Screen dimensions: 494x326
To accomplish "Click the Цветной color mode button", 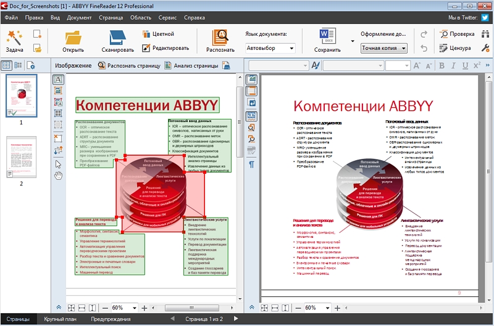I will (x=158, y=34).
